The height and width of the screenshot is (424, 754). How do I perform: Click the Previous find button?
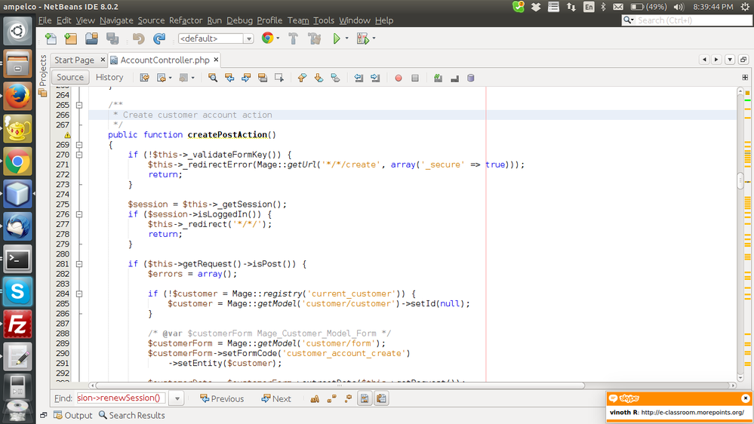click(x=222, y=398)
